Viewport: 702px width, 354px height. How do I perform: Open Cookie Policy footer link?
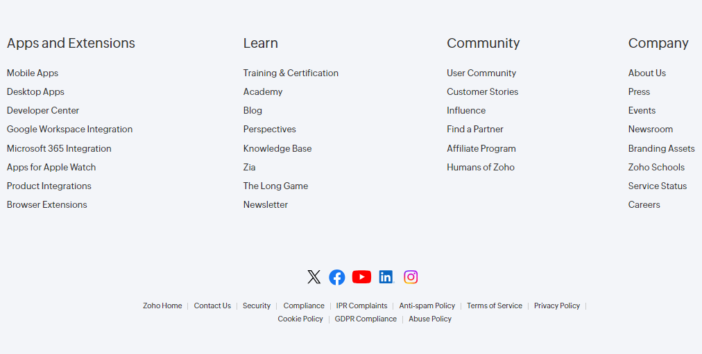tap(300, 319)
